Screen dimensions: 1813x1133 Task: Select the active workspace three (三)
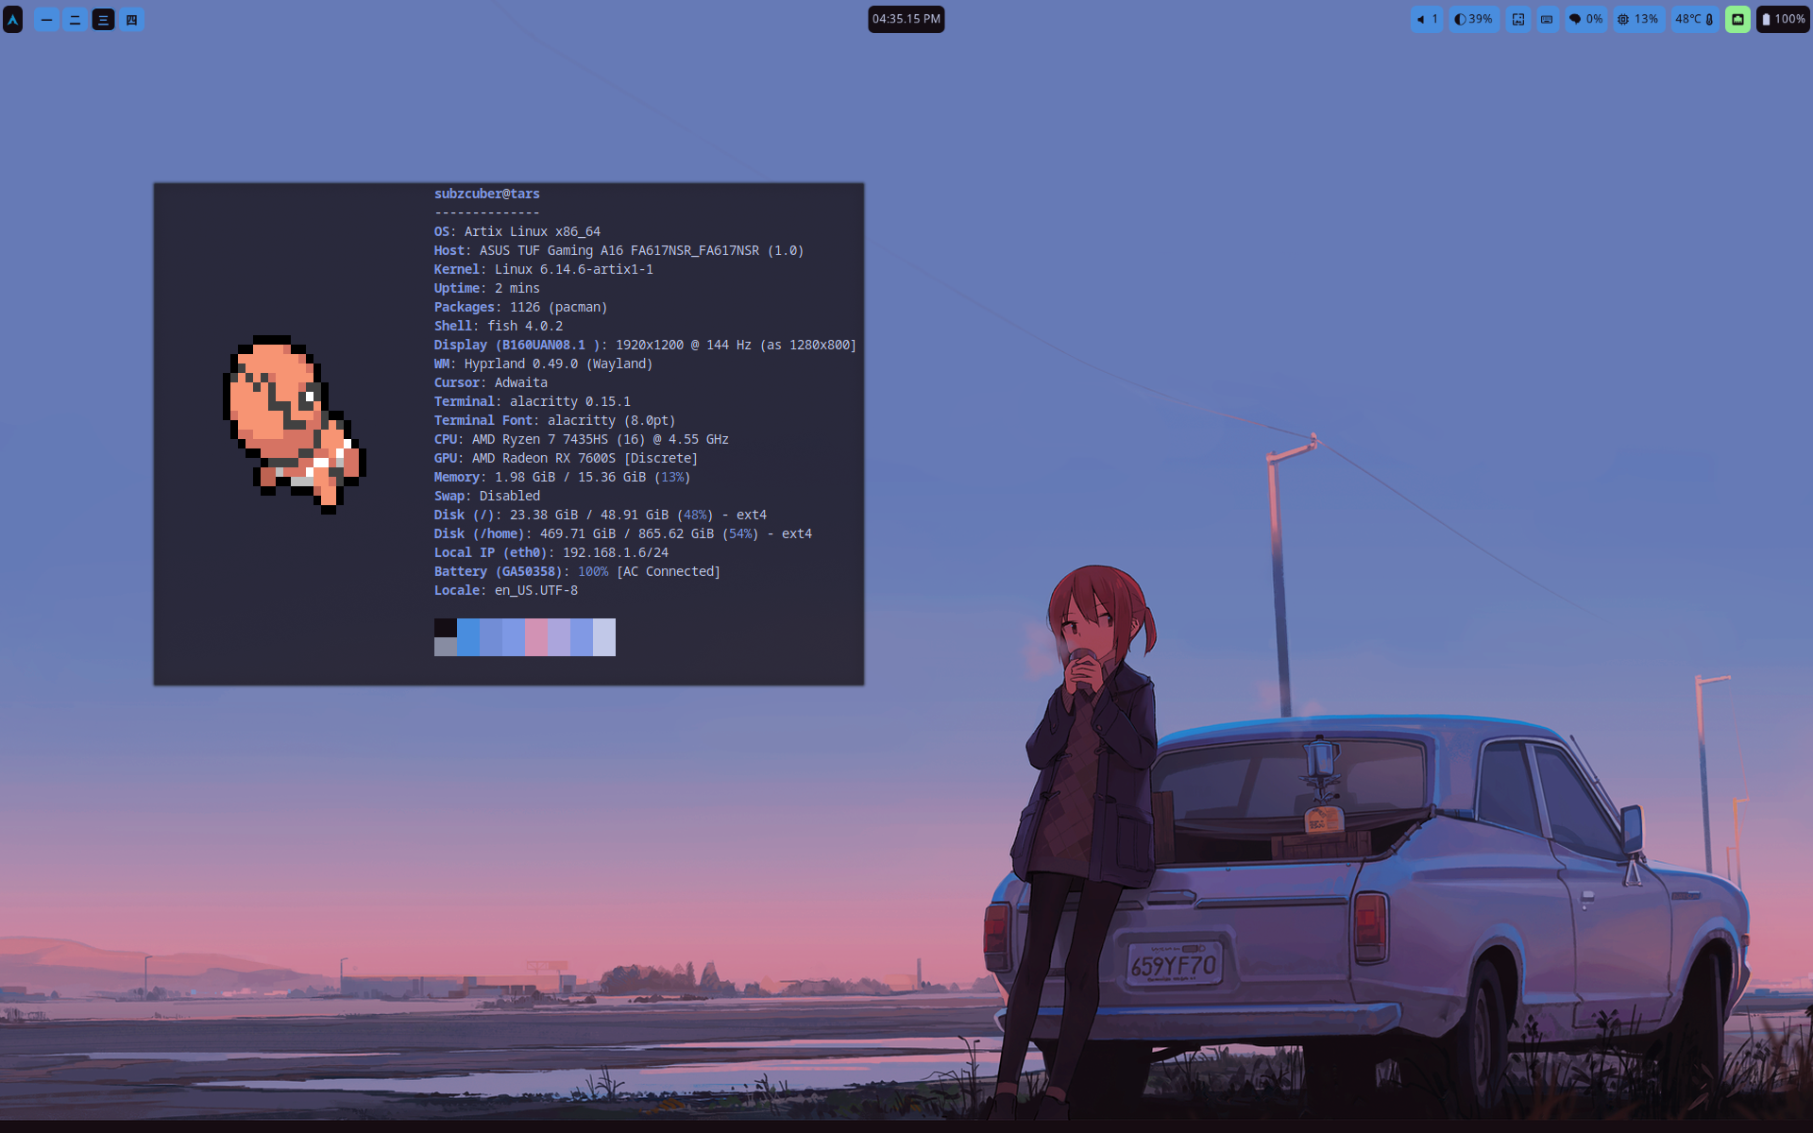coord(103,19)
